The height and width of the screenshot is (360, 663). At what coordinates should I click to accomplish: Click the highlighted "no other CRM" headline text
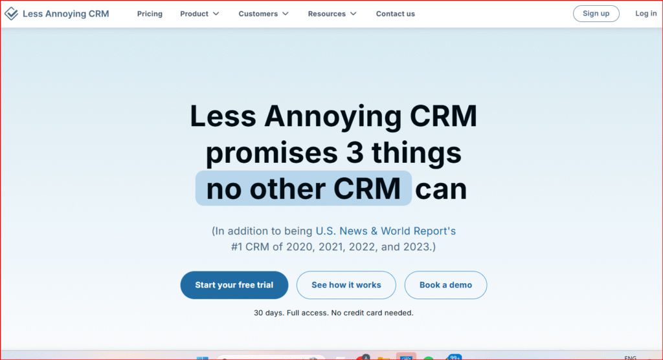click(x=304, y=188)
